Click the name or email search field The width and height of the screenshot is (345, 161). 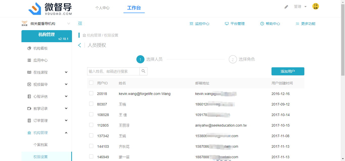click(x=113, y=71)
